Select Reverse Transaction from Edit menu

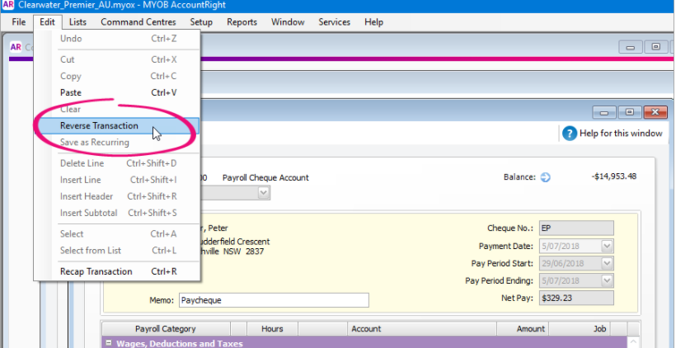click(99, 126)
